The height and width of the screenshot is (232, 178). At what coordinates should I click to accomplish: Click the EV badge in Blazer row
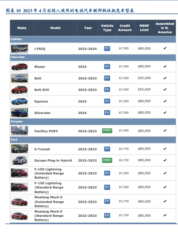click(107, 67)
